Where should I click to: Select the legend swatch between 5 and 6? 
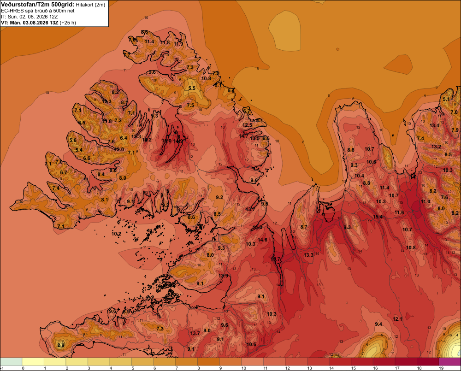tap(142, 361)
